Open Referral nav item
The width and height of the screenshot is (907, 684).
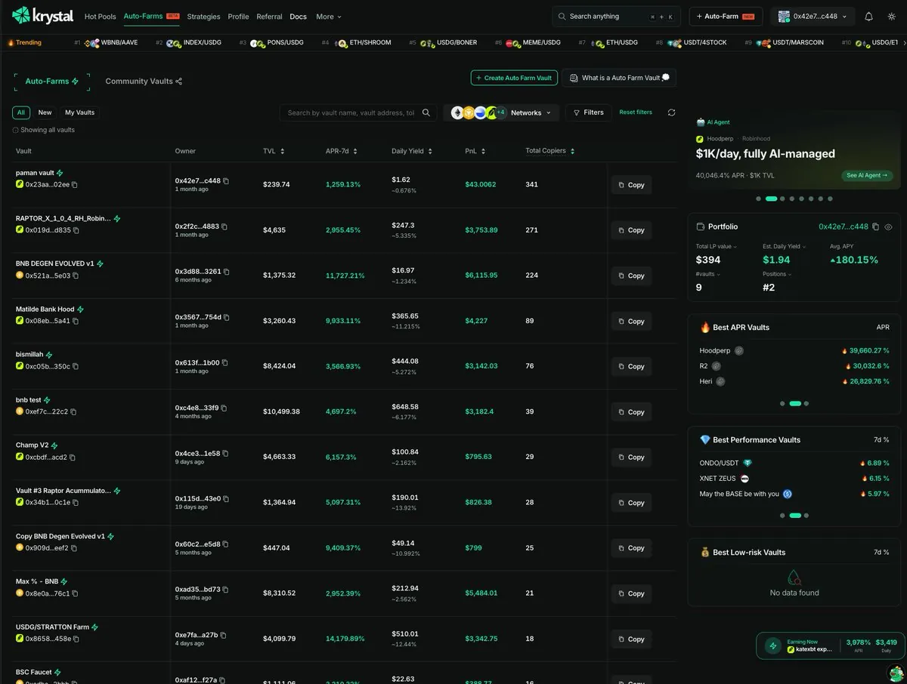click(x=269, y=17)
